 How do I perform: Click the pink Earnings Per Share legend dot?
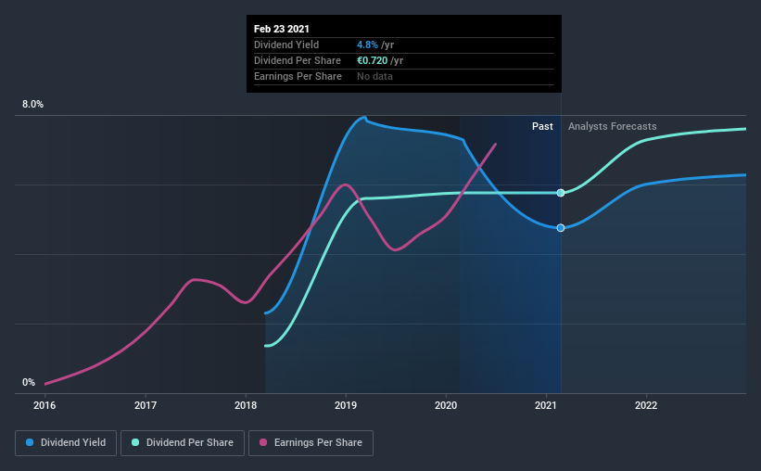(x=263, y=442)
